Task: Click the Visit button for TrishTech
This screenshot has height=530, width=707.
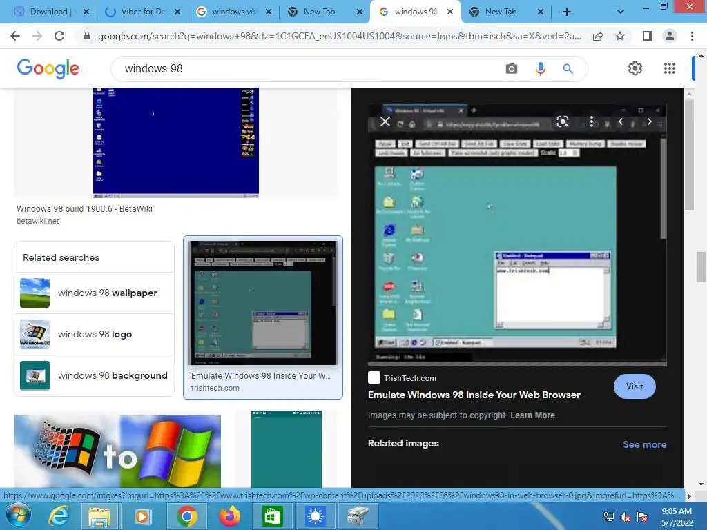Action: [x=635, y=386]
